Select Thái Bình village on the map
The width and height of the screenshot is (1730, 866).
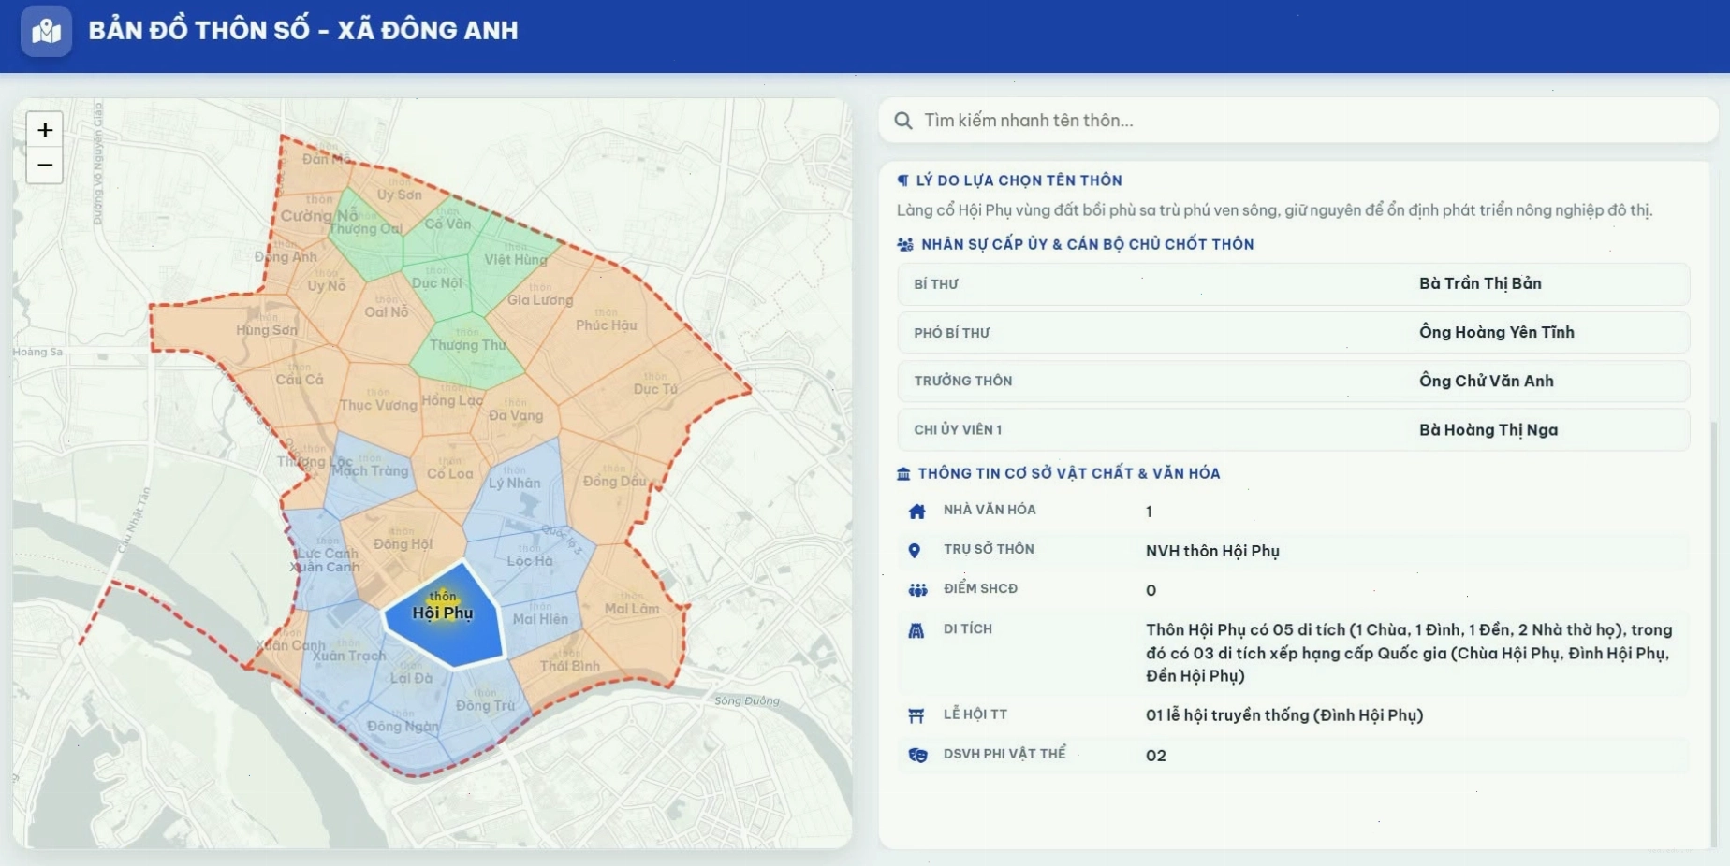coord(569,666)
